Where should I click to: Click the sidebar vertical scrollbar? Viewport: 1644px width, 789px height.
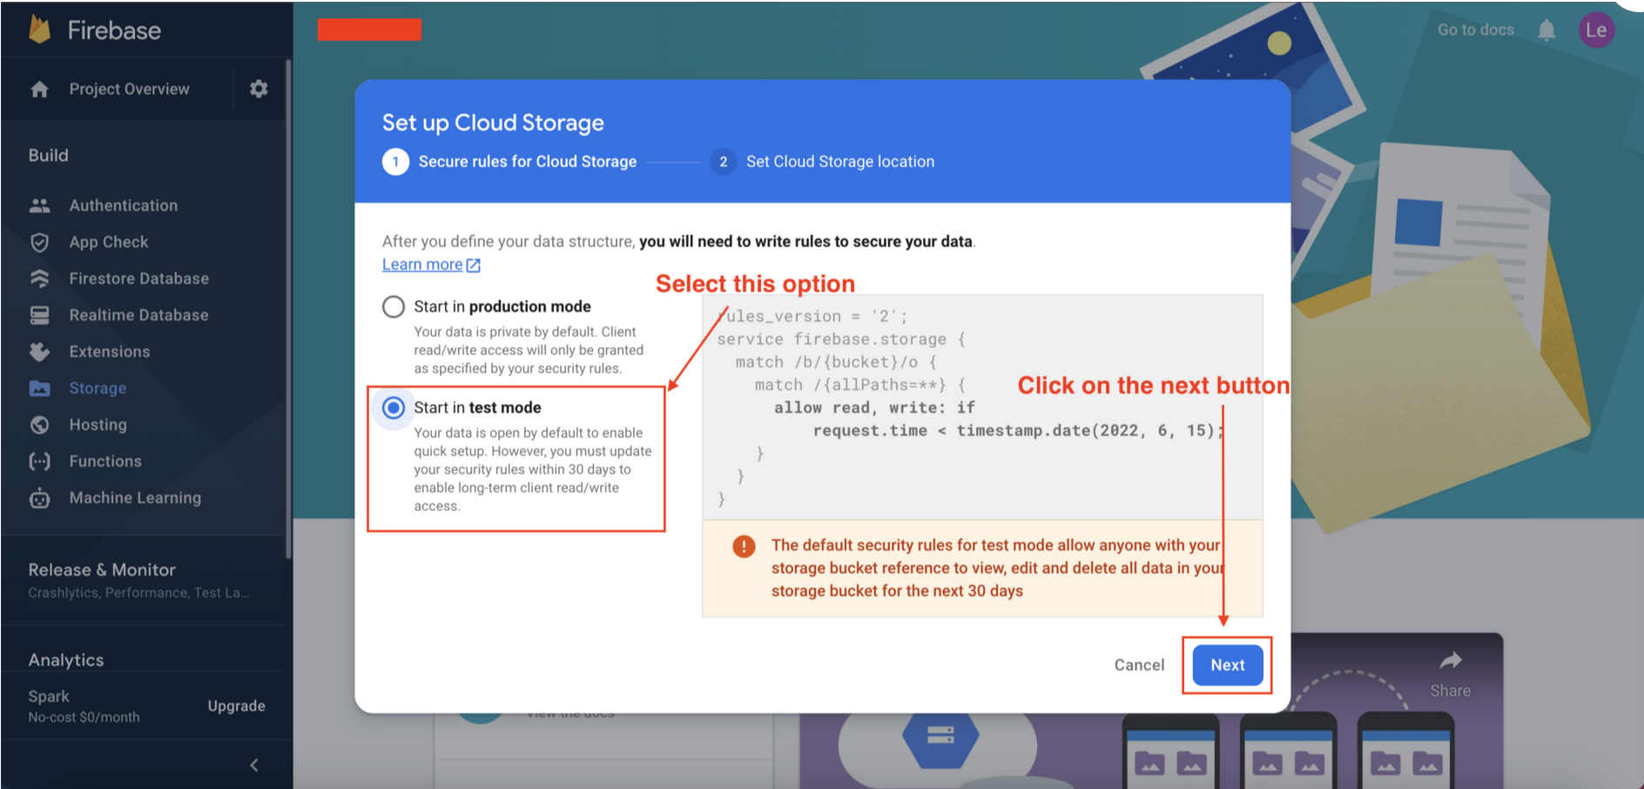287,309
